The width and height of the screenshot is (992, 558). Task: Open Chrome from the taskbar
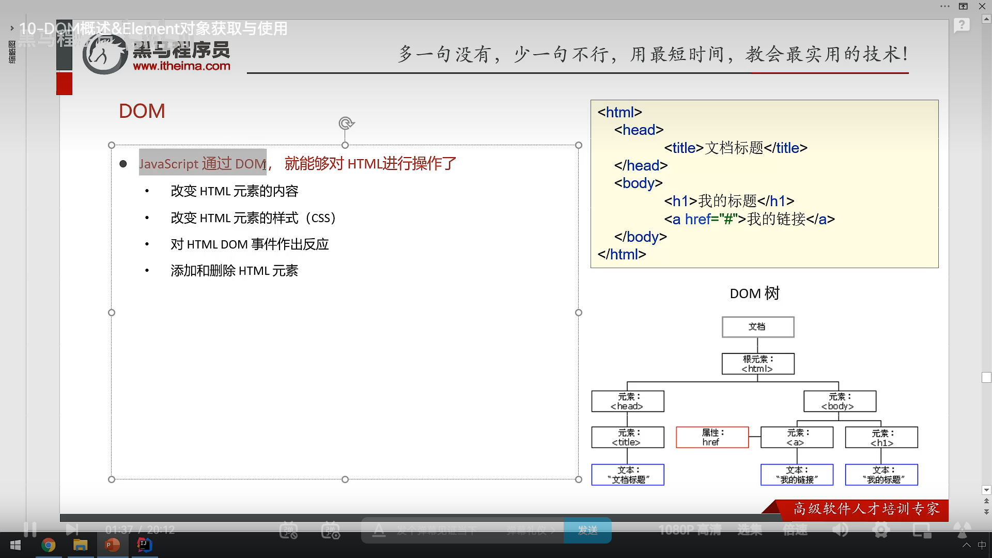click(48, 545)
